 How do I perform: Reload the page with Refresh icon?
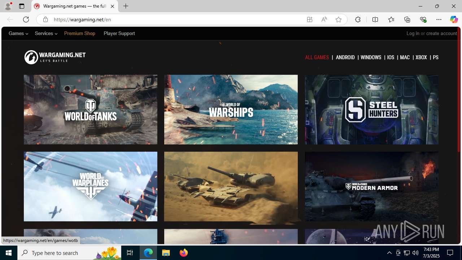point(26,19)
